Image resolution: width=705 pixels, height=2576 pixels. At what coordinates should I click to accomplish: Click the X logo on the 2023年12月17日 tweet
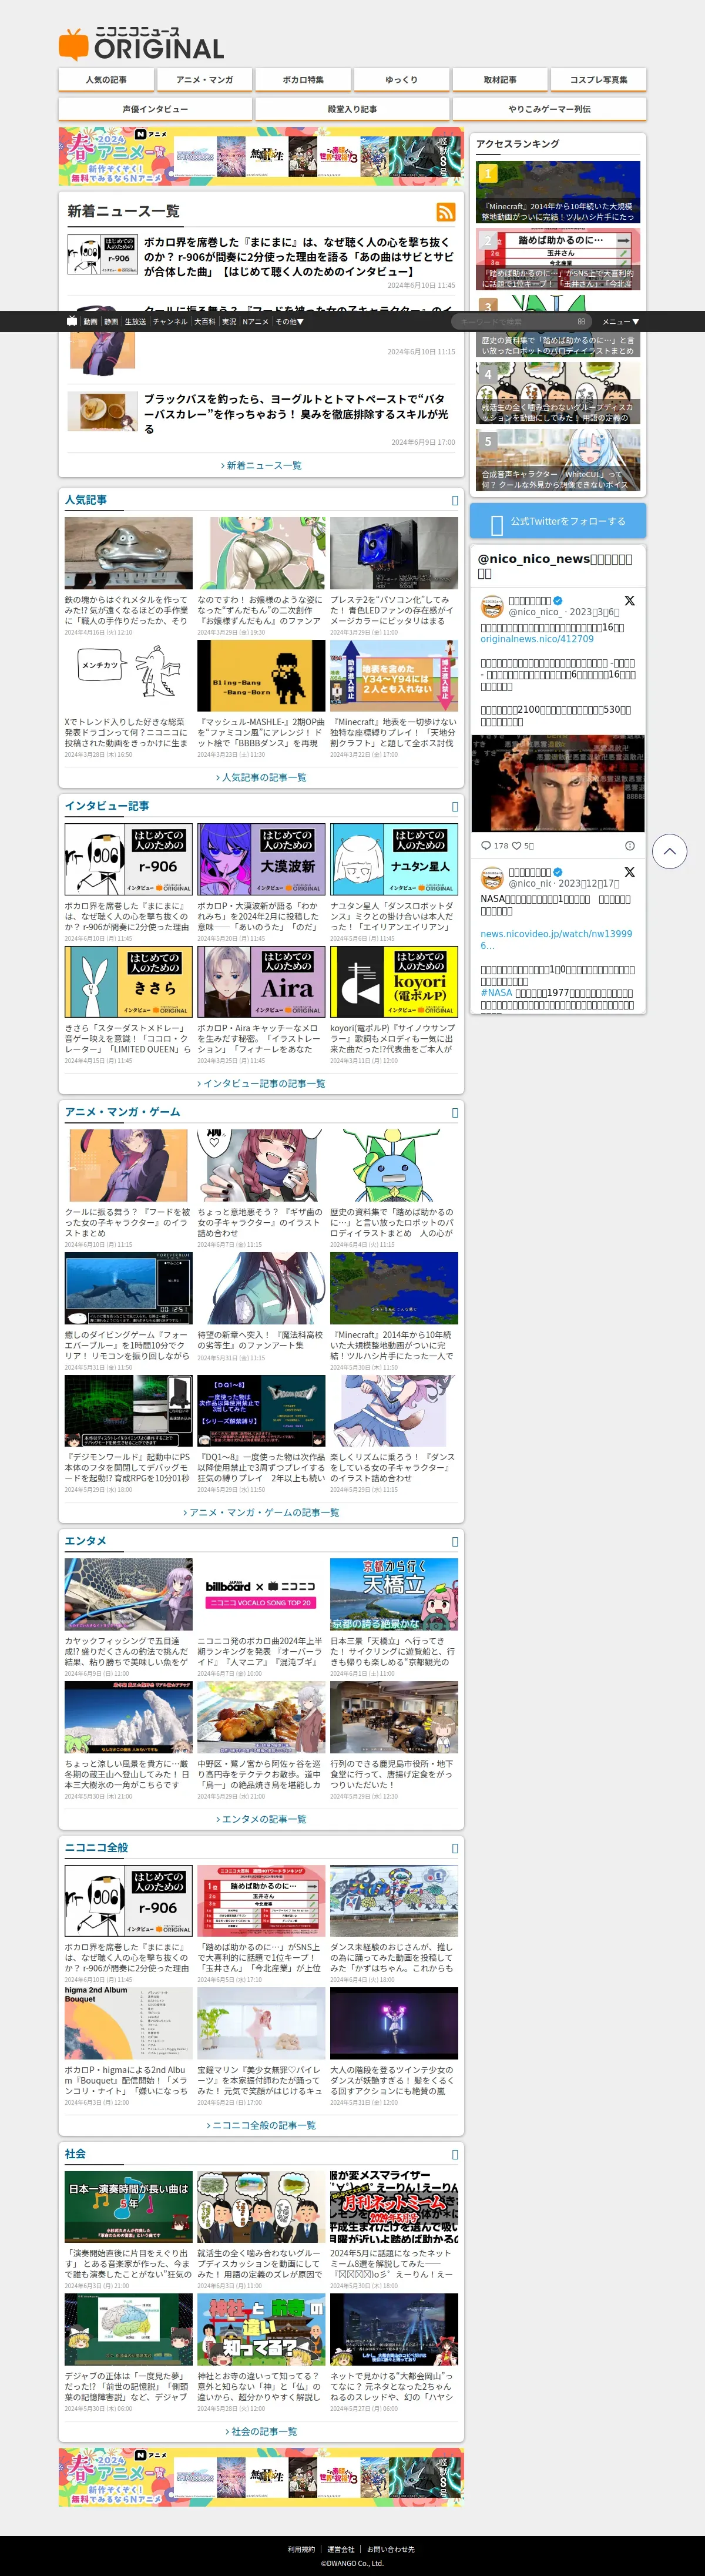point(629,872)
